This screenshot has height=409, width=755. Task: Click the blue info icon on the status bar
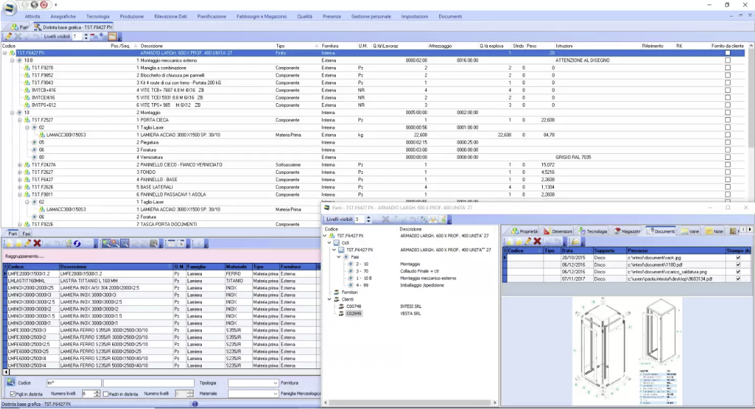[x=195, y=404]
